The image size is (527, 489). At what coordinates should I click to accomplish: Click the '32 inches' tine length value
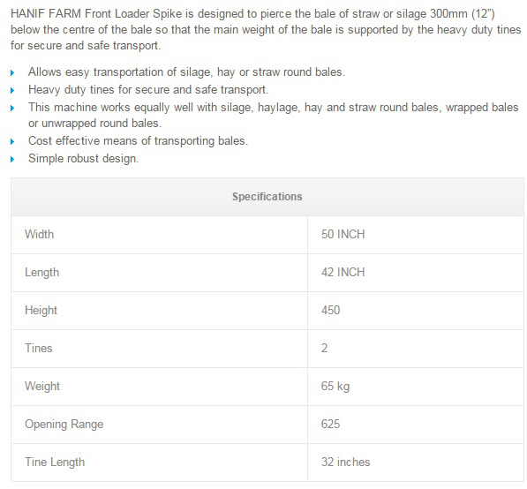pos(345,463)
